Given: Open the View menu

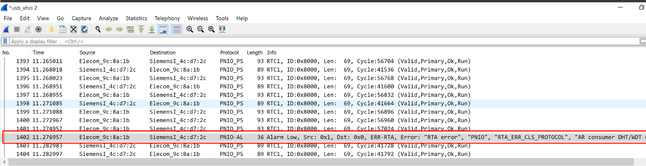Looking at the screenshot, I should click(x=43, y=18).
